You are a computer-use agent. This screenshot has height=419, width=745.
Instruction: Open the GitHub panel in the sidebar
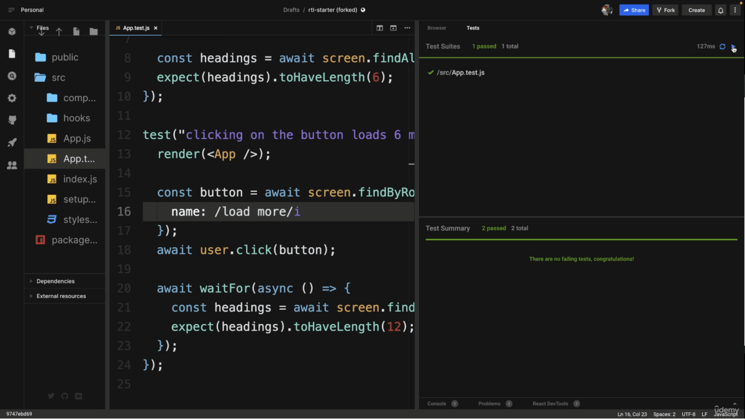pyautogui.click(x=12, y=120)
